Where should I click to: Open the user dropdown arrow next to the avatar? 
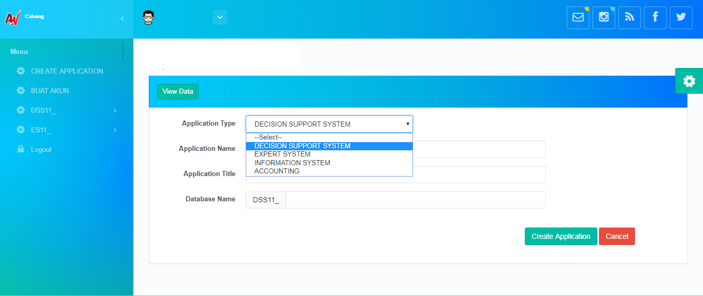pos(220,18)
